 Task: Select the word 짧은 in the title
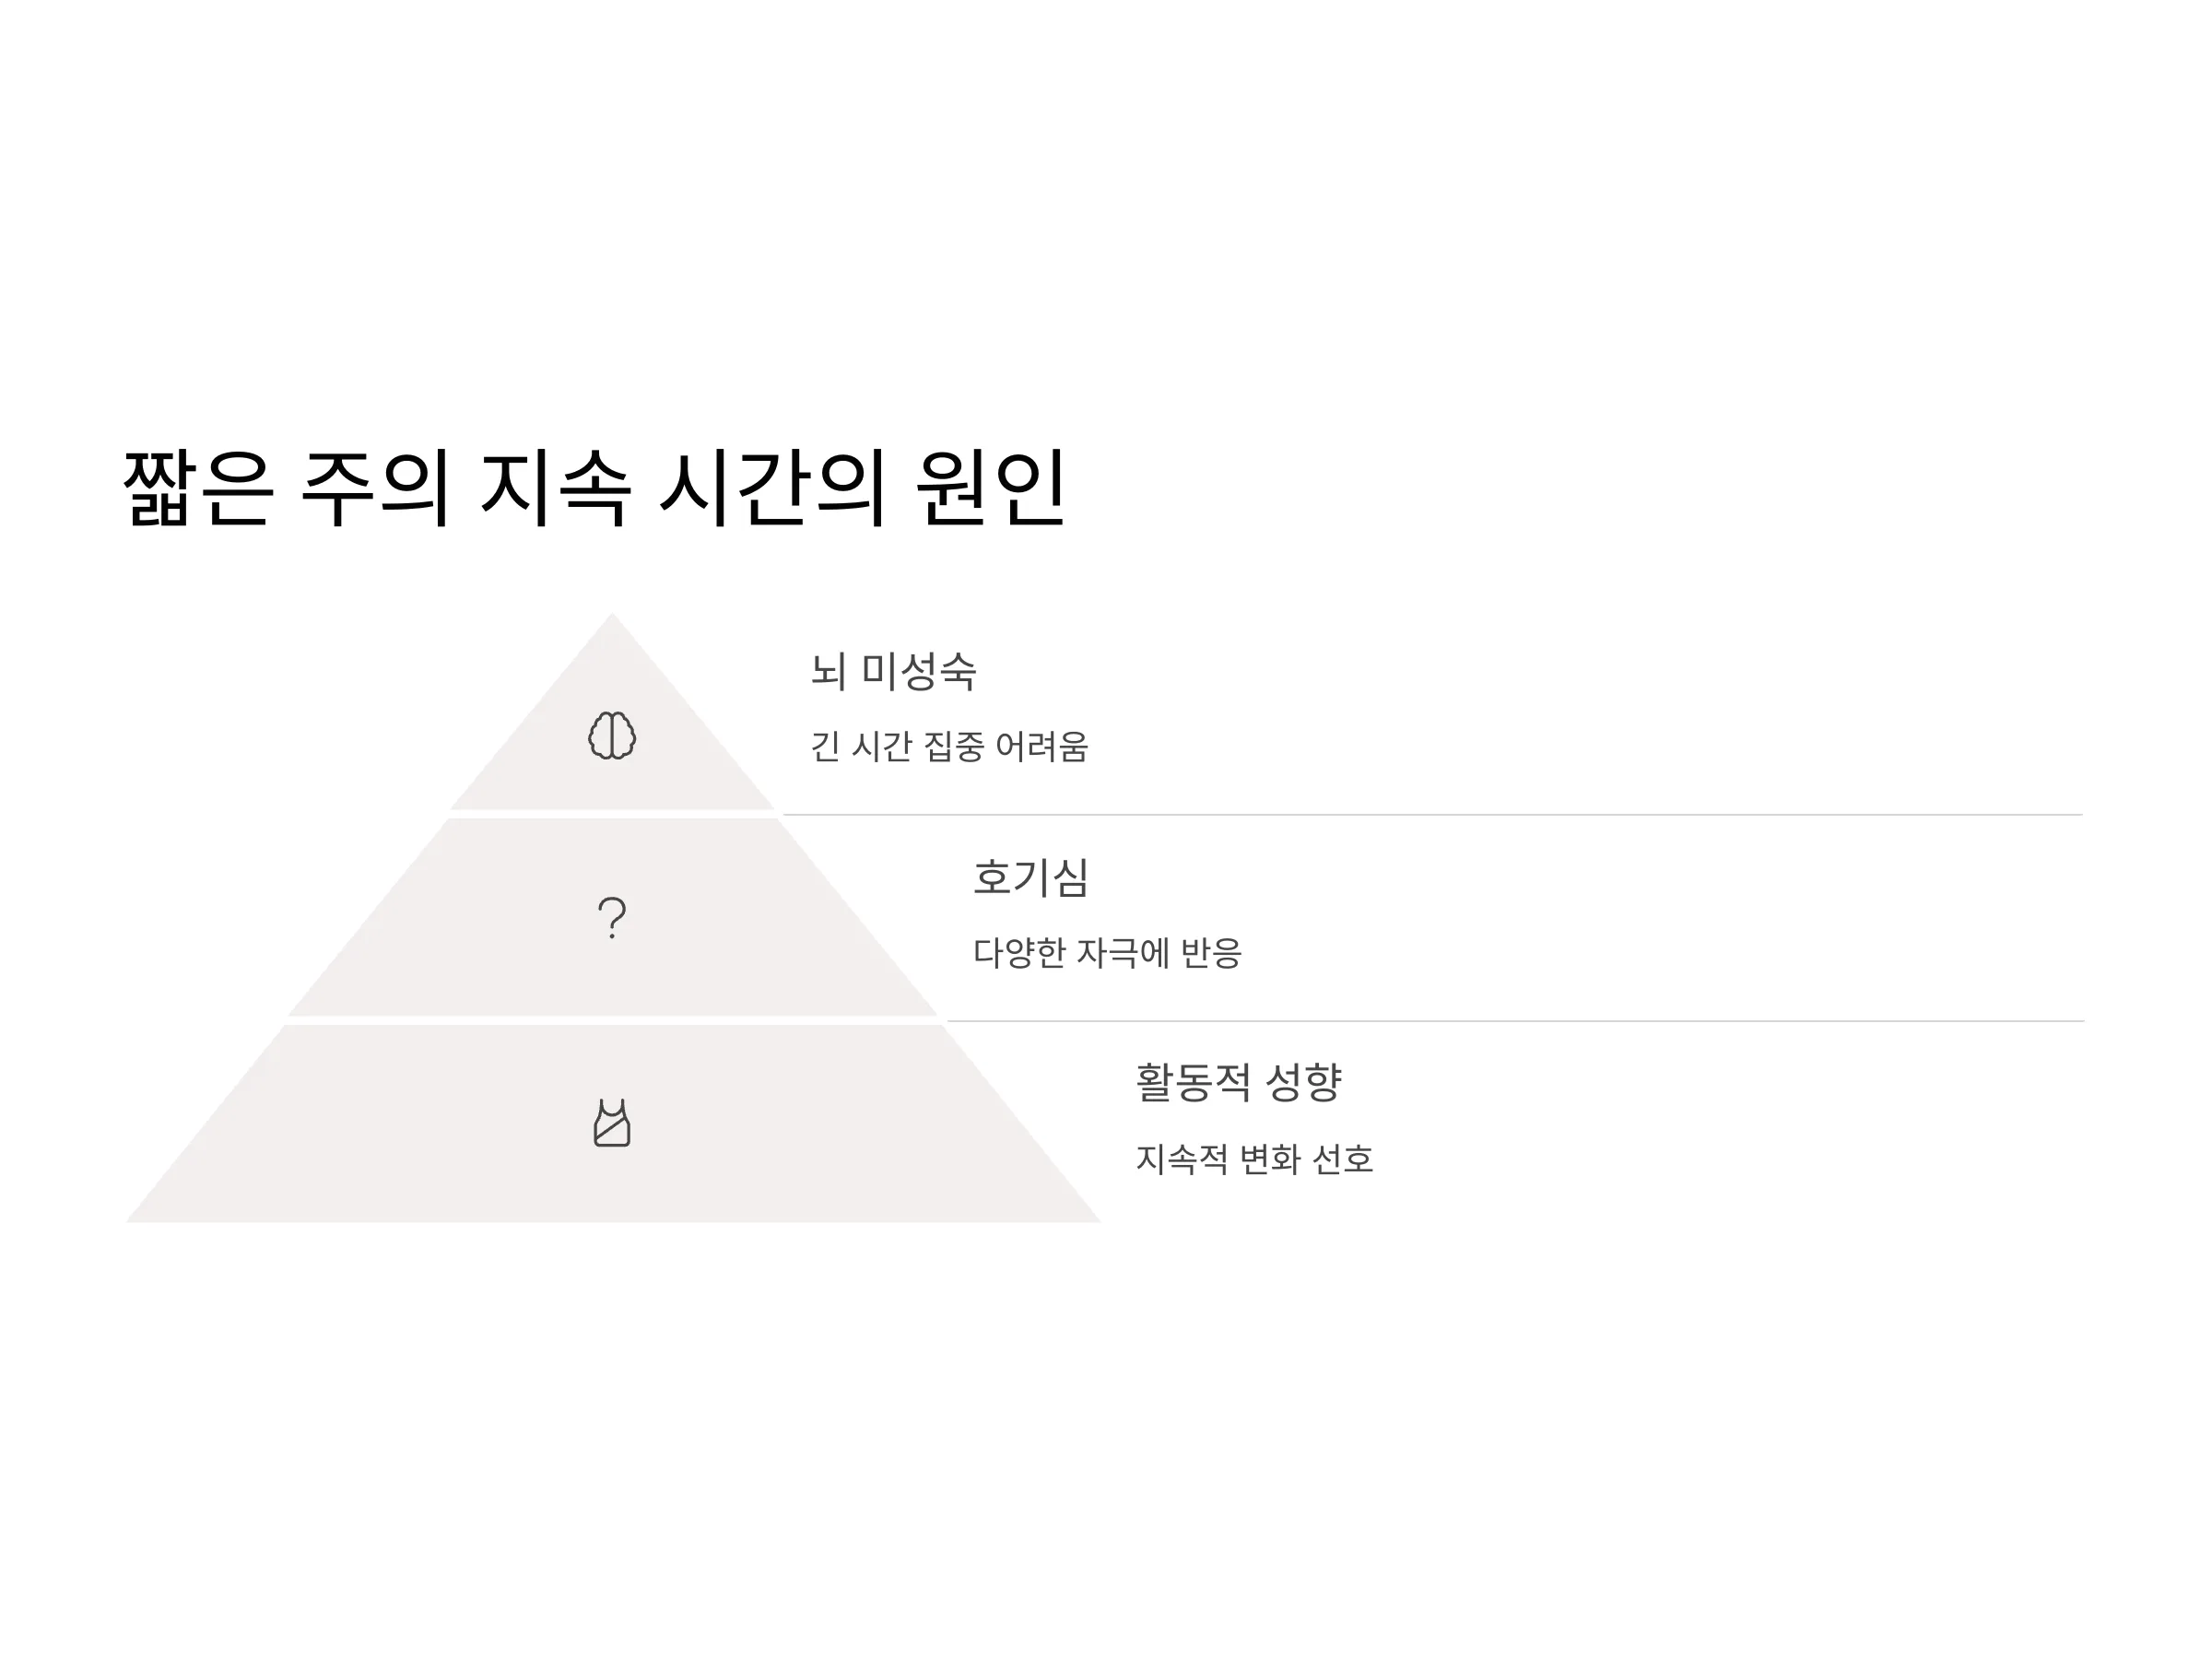197,488
